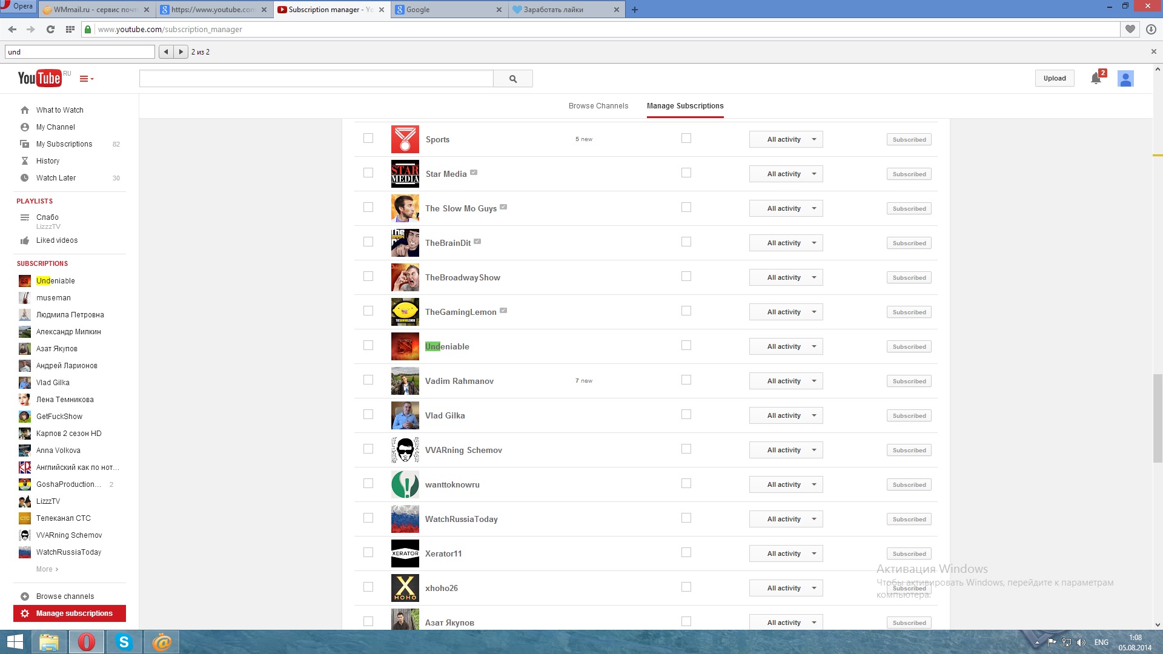Open Browse channels in sidebar
The width and height of the screenshot is (1163, 654).
[x=65, y=596]
